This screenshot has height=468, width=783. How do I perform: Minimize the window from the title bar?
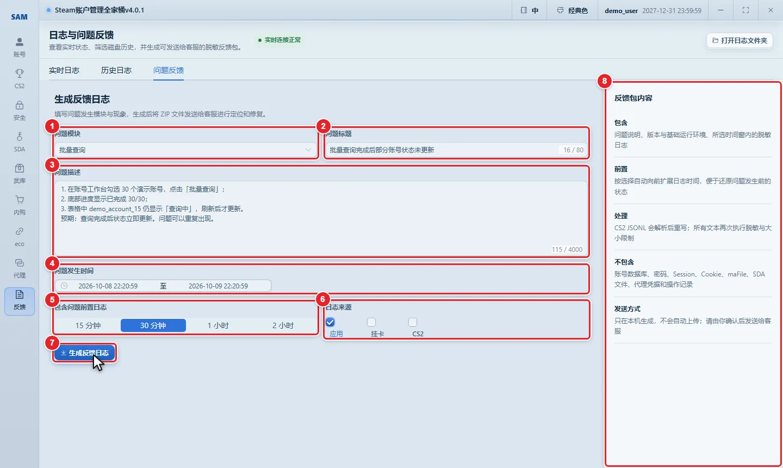coord(720,10)
